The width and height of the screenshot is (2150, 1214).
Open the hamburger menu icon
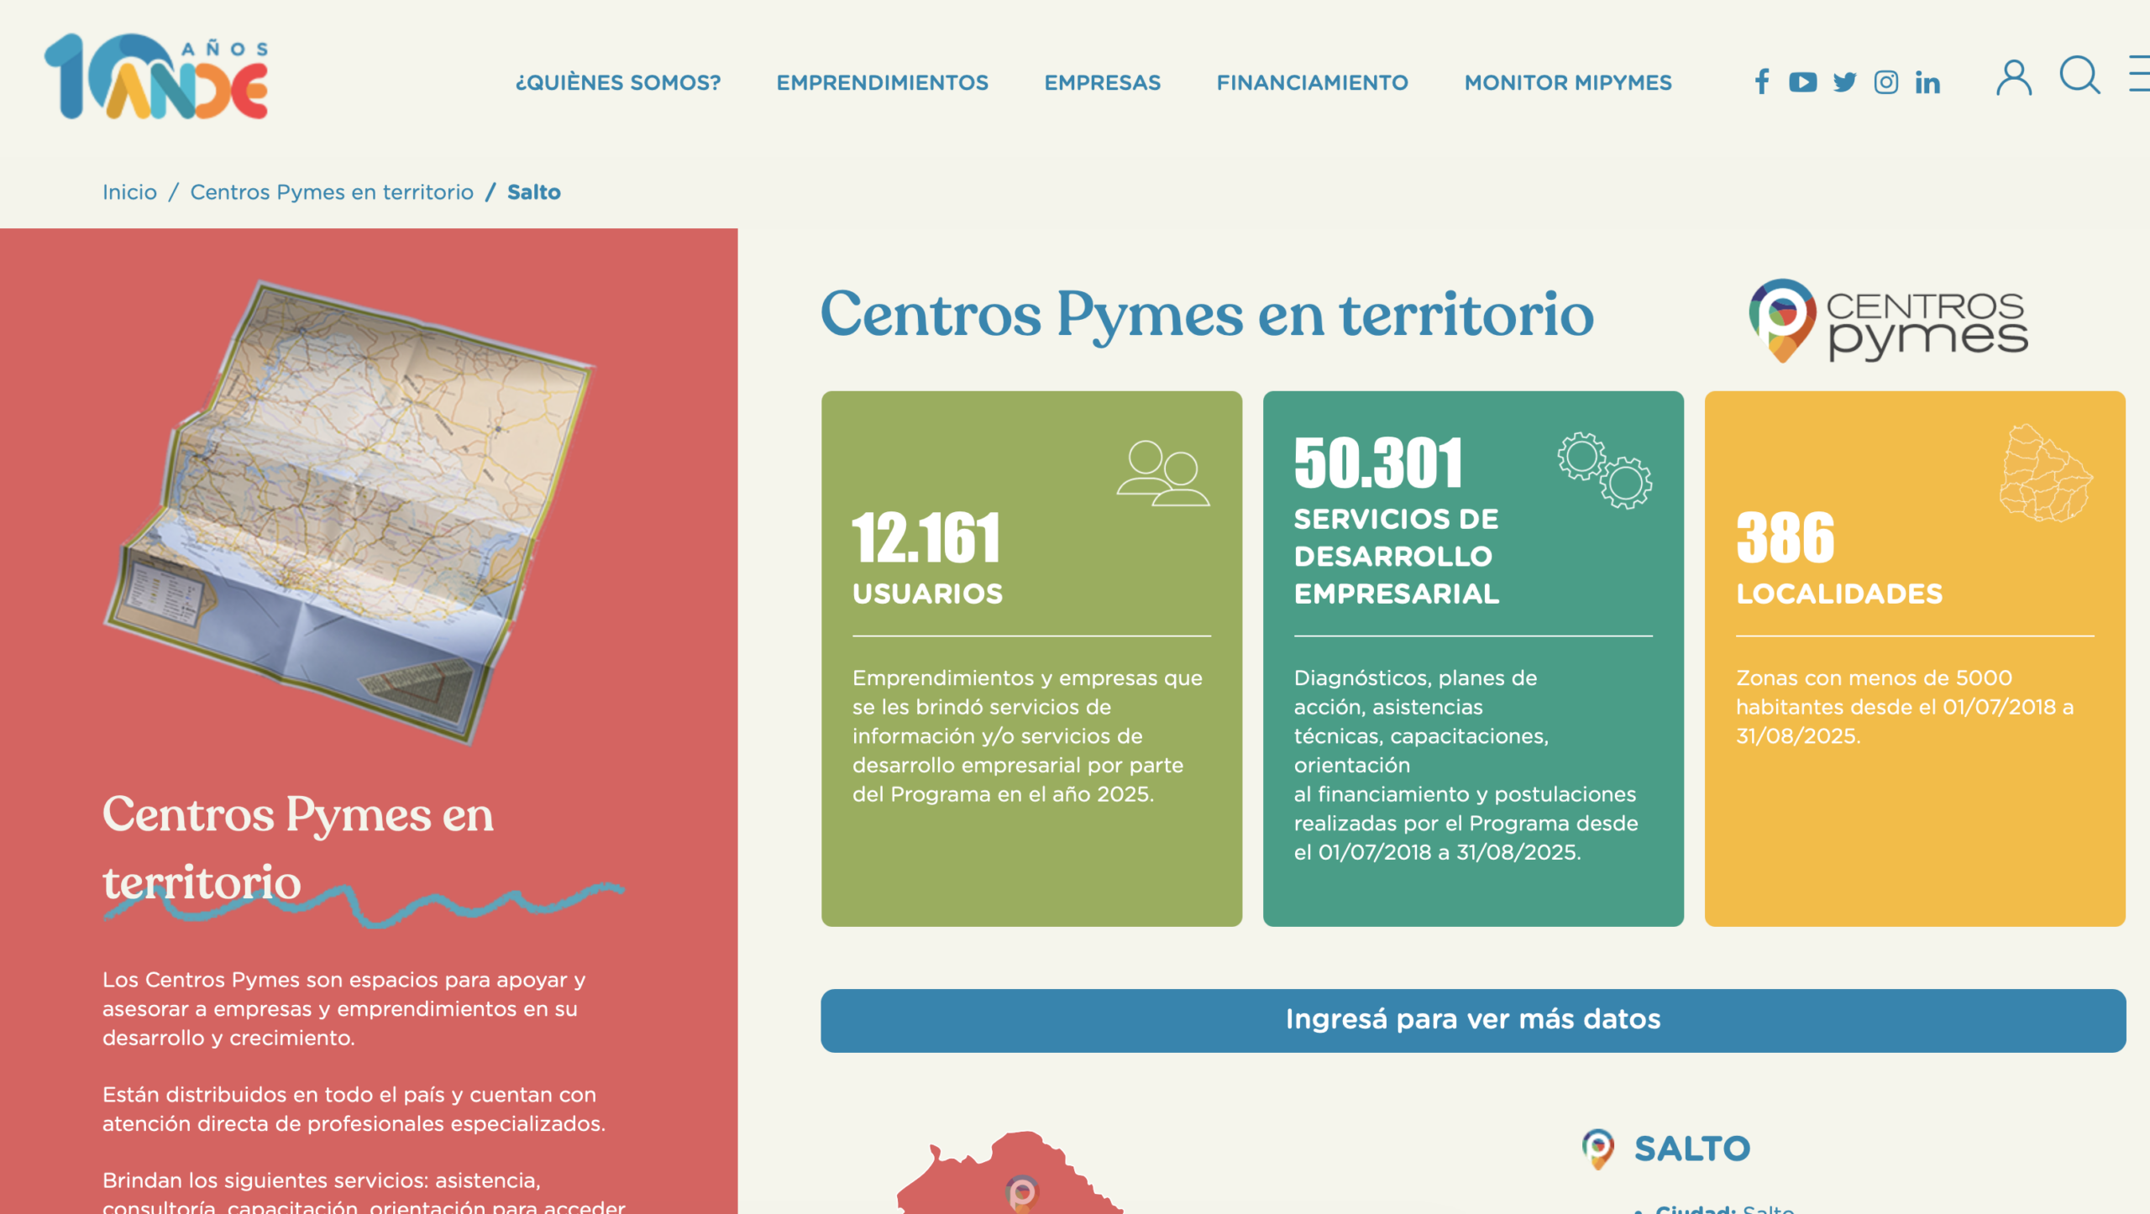click(x=2139, y=74)
